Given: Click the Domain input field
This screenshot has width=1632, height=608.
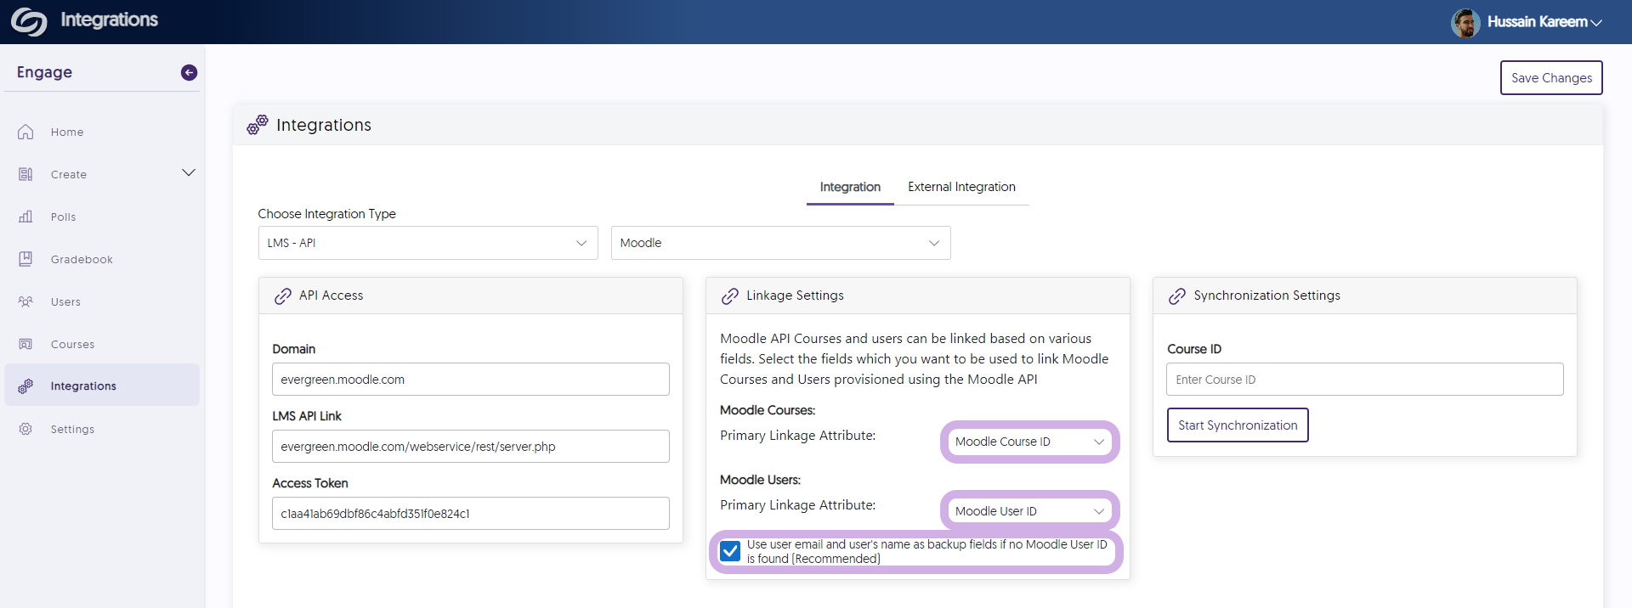Looking at the screenshot, I should click(x=471, y=380).
